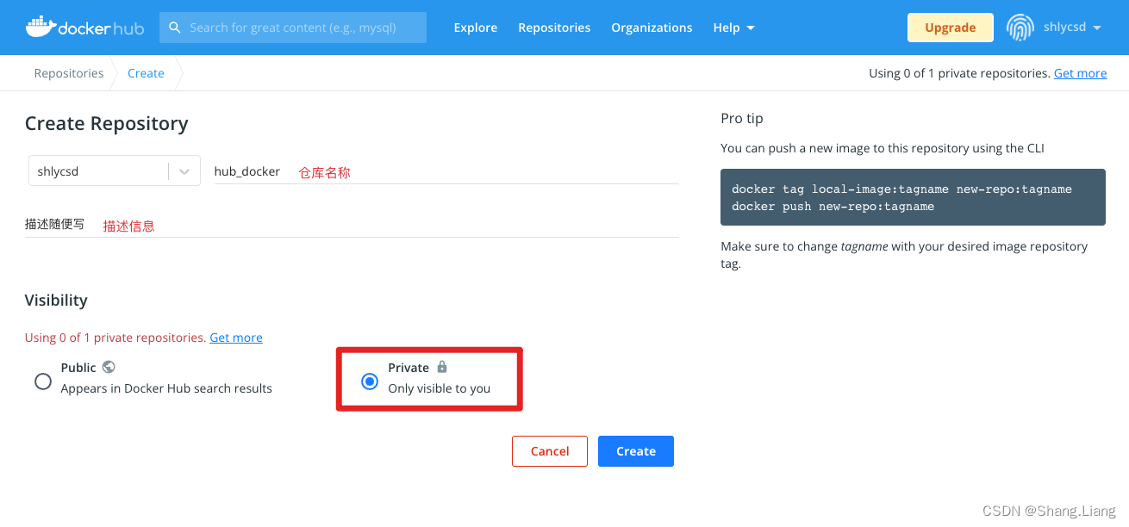1129x527 pixels.
Task: Select the Public visibility radio button
Action: tap(43, 381)
